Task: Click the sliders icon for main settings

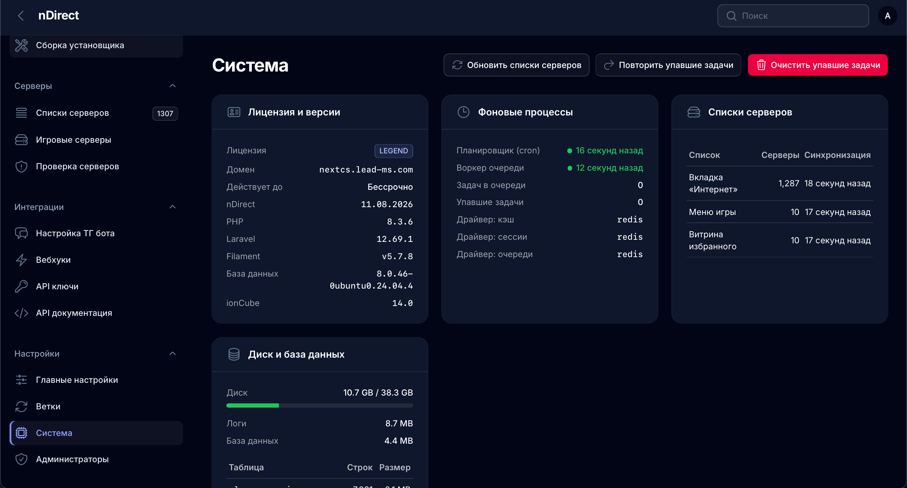Action: point(21,380)
